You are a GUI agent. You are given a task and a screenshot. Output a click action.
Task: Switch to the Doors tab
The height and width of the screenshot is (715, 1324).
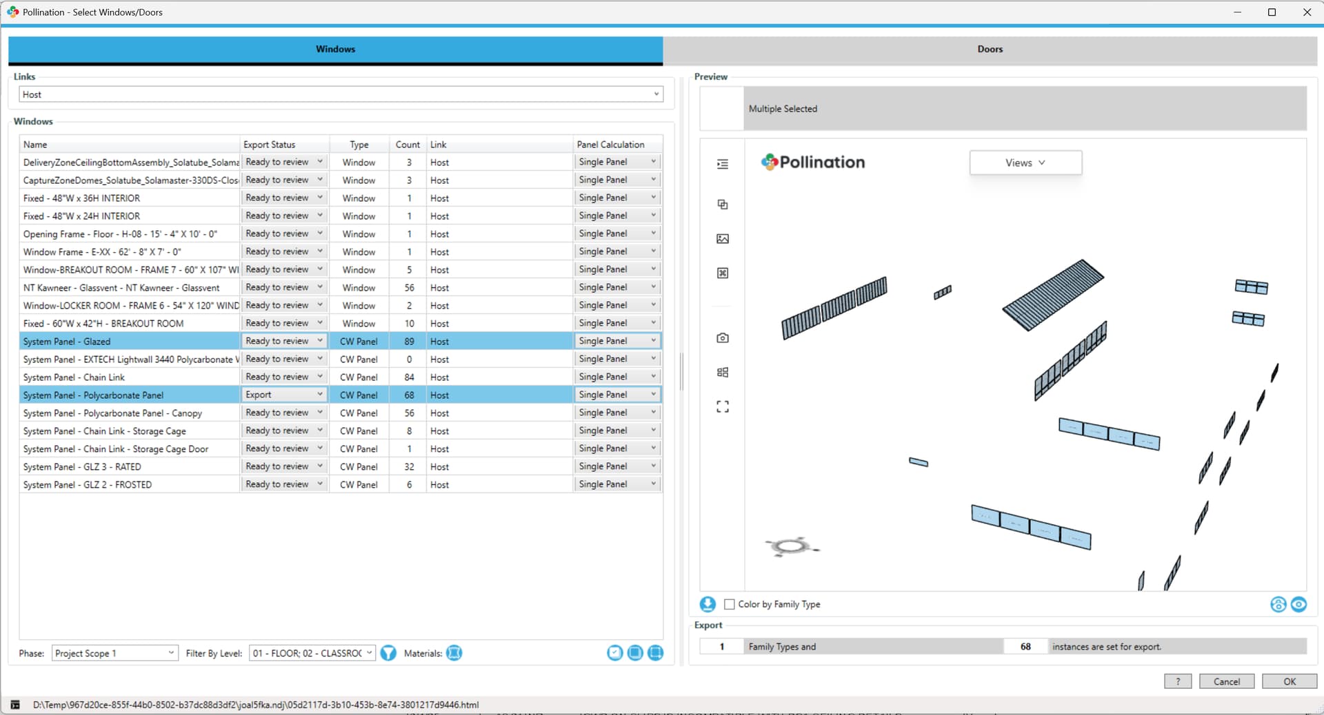point(990,49)
